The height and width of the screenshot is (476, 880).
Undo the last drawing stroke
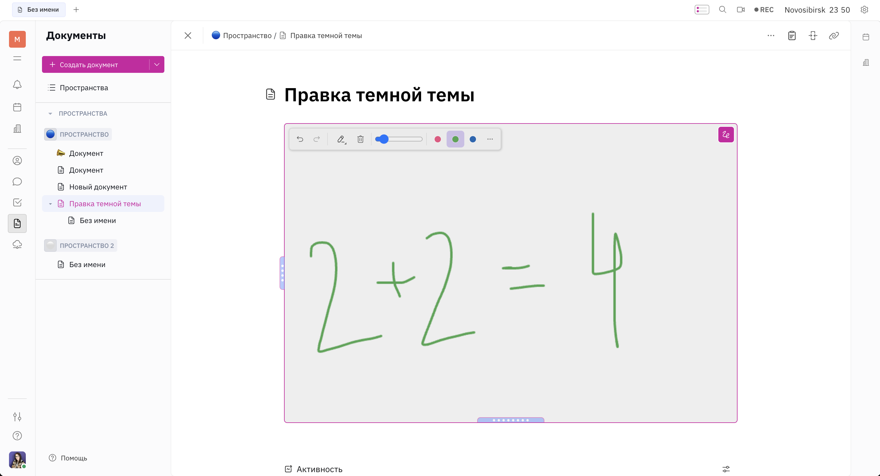(300, 139)
